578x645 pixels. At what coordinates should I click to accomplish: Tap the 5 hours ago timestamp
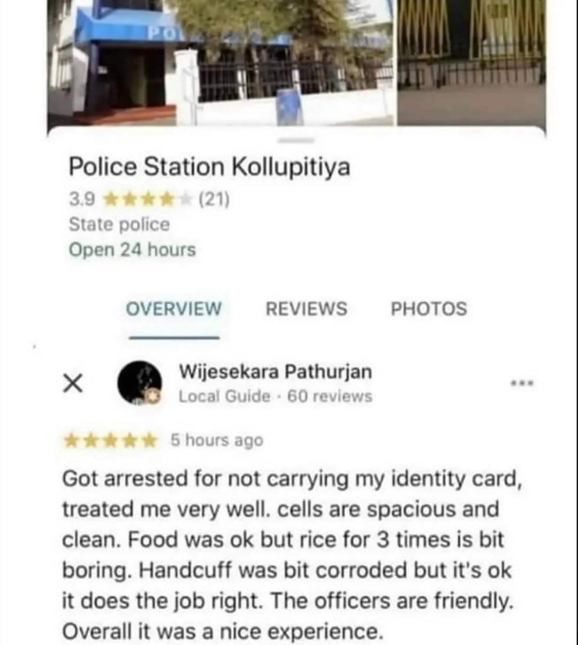point(217,440)
